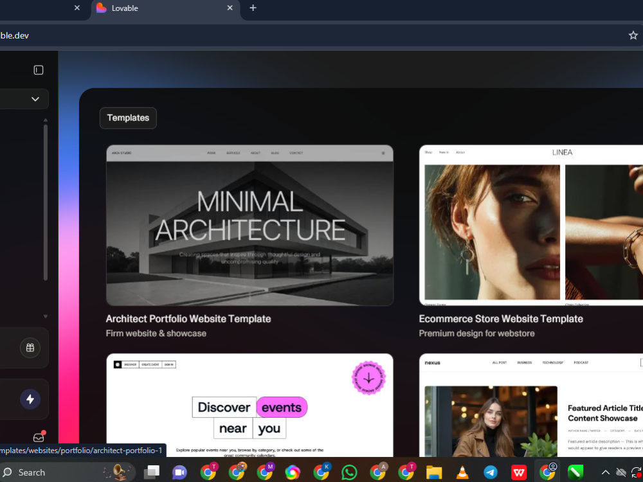The image size is (643, 482).
Task: Expand the sidebar workspace dropdown chevron
Action: click(x=35, y=99)
